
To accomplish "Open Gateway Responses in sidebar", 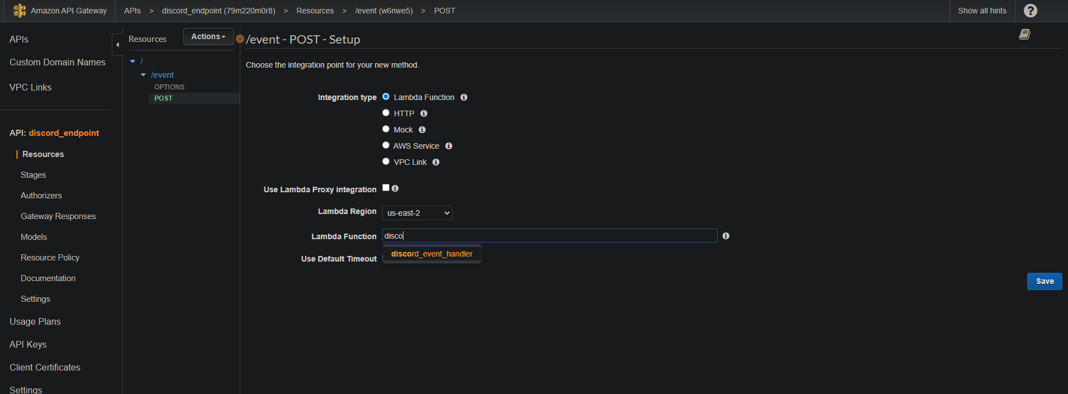I will tap(58, 216).
